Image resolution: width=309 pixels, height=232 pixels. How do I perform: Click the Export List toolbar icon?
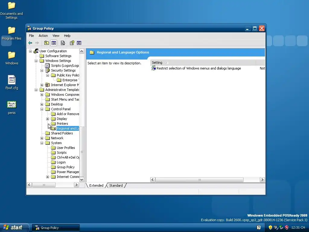[63, 43]
